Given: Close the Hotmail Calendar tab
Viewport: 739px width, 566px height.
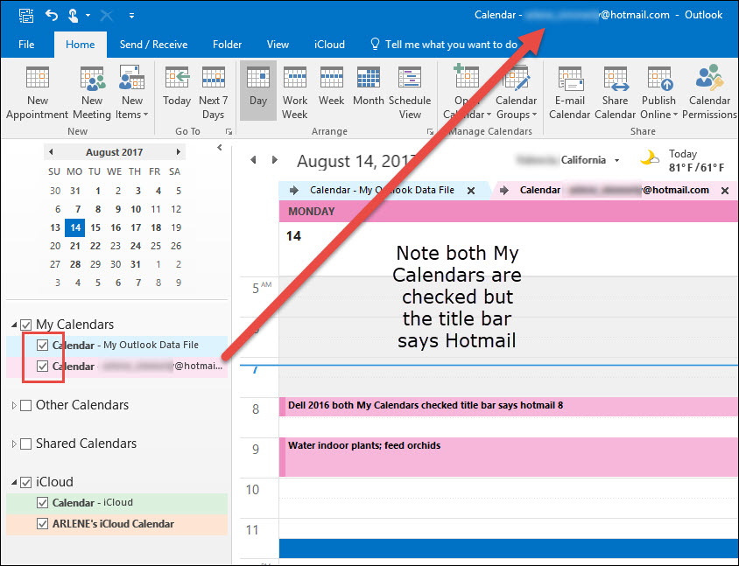Looking at the screenshot, I should click(x=725, y=191).
